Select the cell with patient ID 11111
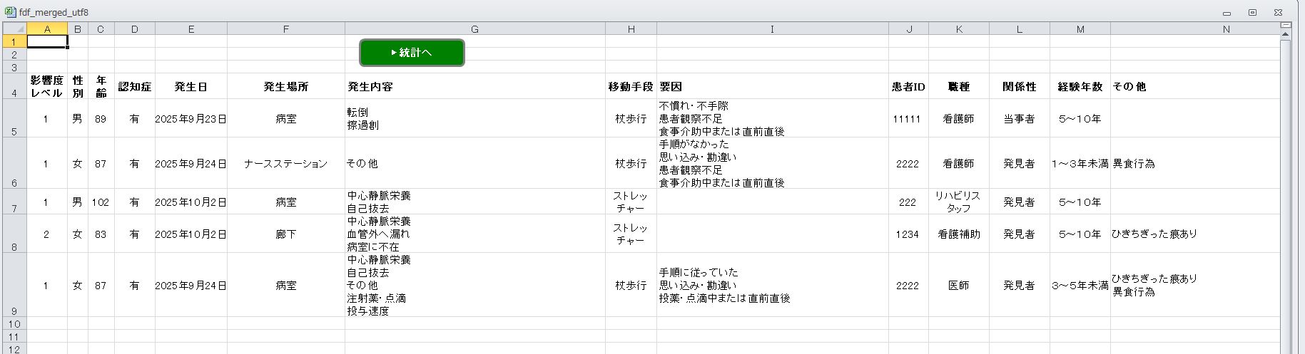 908,119
